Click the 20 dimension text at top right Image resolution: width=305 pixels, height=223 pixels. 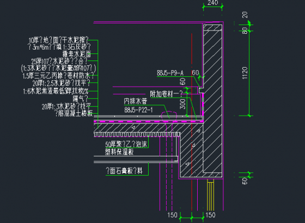click(245, 15)
